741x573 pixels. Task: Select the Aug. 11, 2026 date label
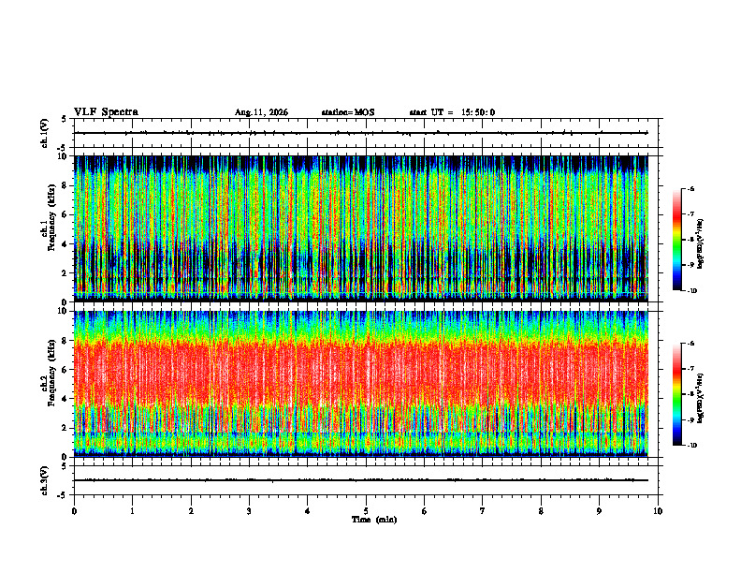coord(261,112)
